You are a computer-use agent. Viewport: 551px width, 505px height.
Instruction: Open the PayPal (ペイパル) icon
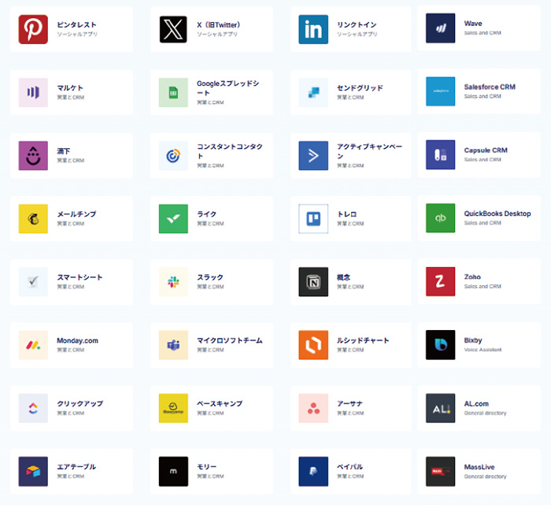point(313,471)
